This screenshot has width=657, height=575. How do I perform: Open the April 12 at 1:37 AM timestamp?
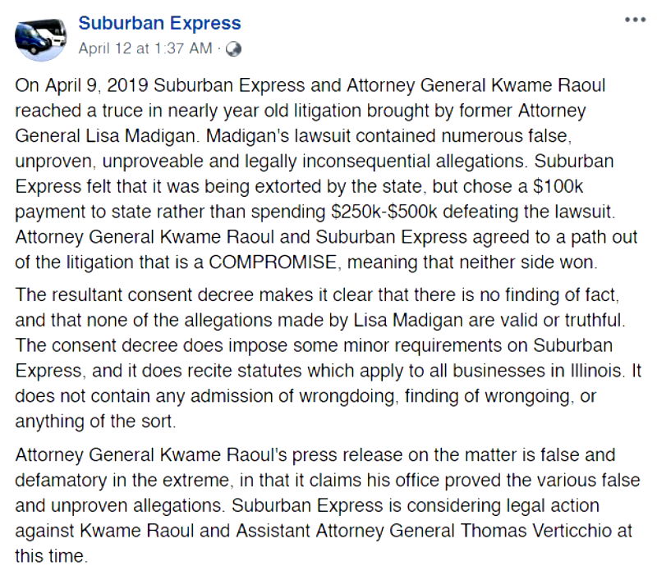click(x=145, y=48)
